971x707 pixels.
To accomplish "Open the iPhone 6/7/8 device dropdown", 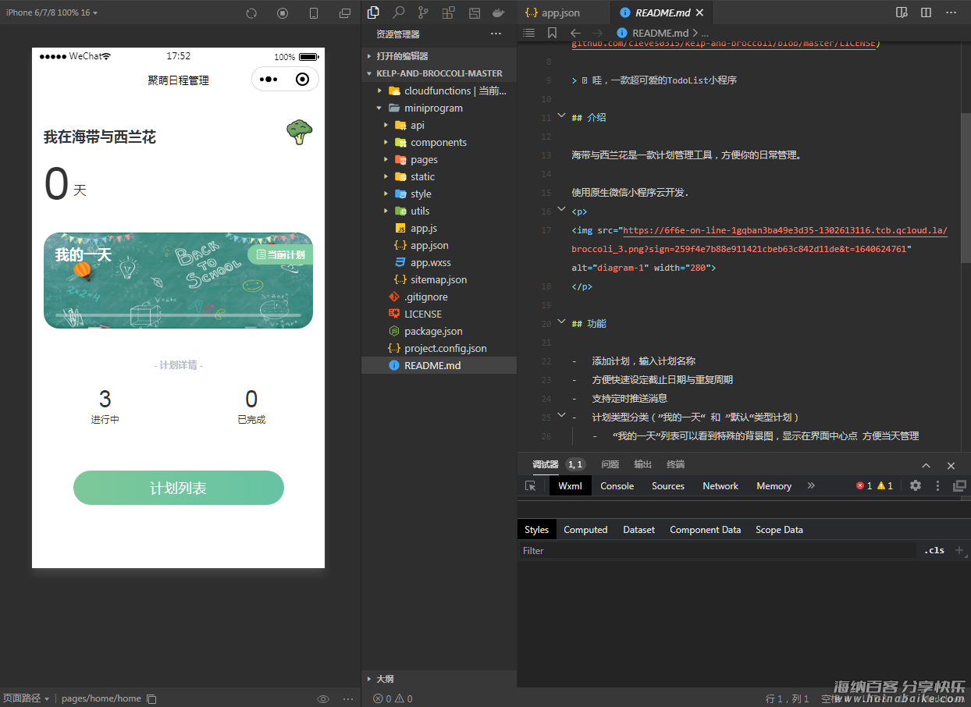I will [52, 12].
